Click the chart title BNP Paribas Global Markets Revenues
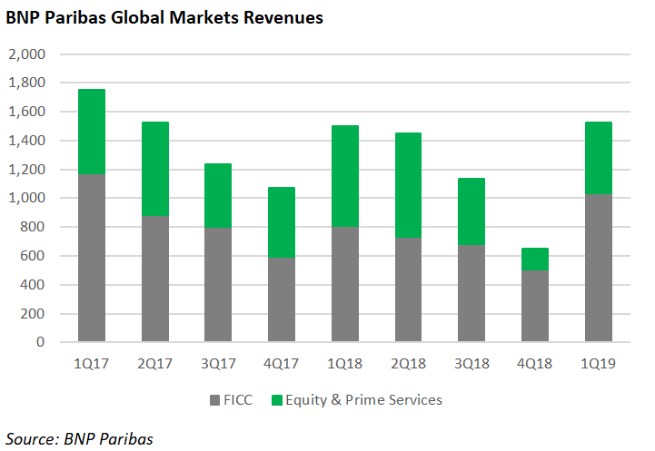The height and width of the screenshot is (451, 655). 164,18
